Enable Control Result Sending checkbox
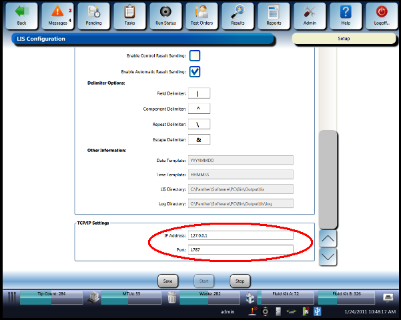This screenshot has height=320, width=401. [x=195, y=56]
